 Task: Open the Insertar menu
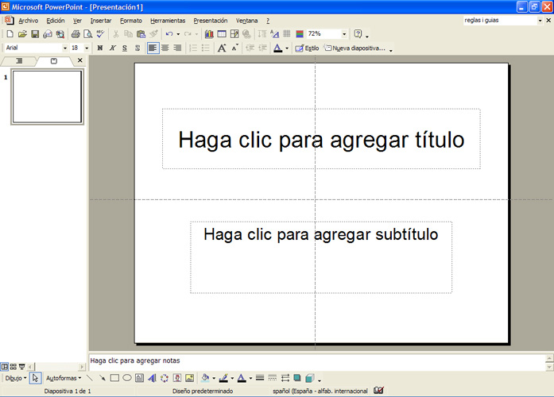(x=101, y=21)
